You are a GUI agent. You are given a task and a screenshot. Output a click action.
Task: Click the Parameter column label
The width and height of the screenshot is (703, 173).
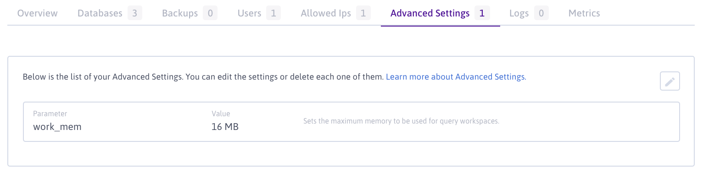(x=50, y=114)
